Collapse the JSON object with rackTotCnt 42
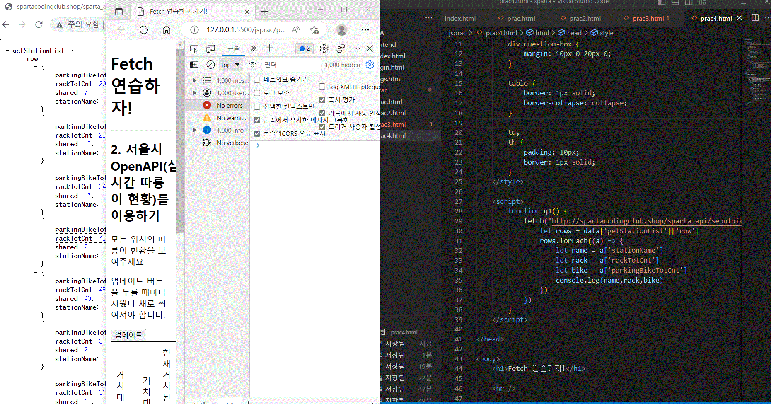Viewport: 771px width, 404px height. point(36,221)
